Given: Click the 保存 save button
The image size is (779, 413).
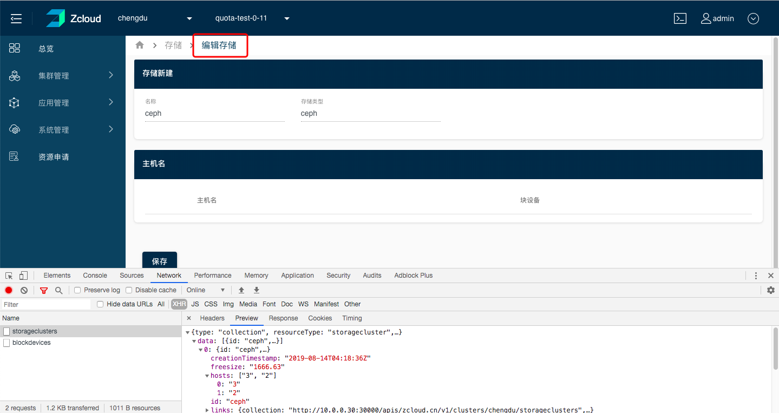Looking at the screenshot, I should pyautogui.click(x=159, y=261).
